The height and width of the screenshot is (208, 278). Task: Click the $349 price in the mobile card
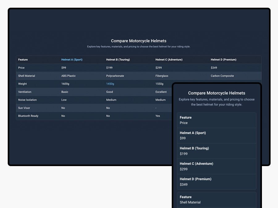pos(183,185)
